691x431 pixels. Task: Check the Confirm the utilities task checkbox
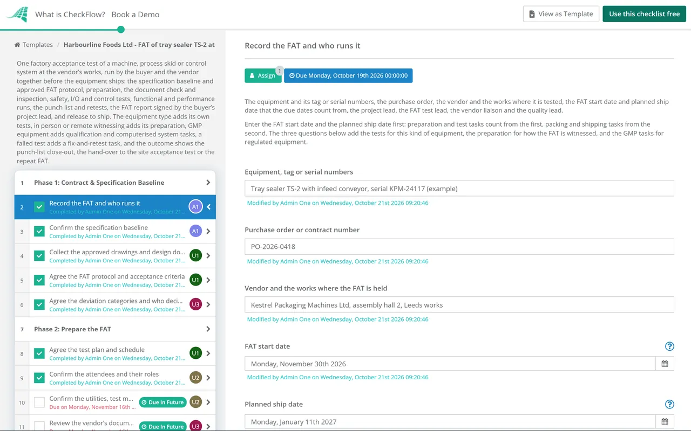[39, 402]
